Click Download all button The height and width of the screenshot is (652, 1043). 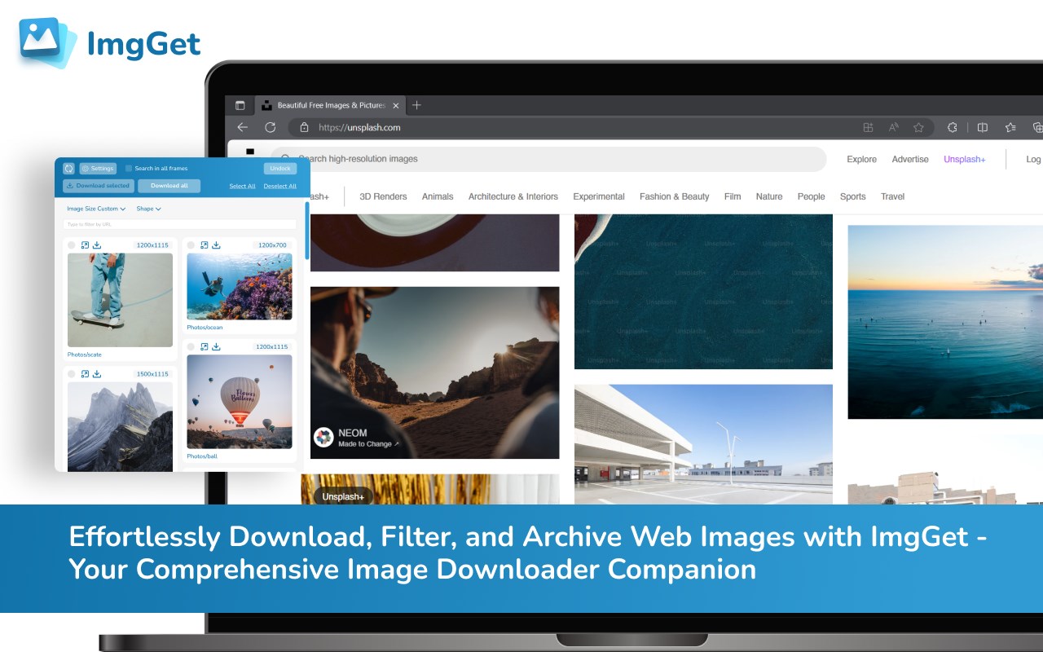(x=169, y=186)
